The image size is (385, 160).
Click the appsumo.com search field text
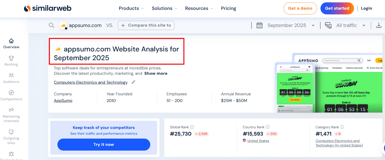(85, 25)
